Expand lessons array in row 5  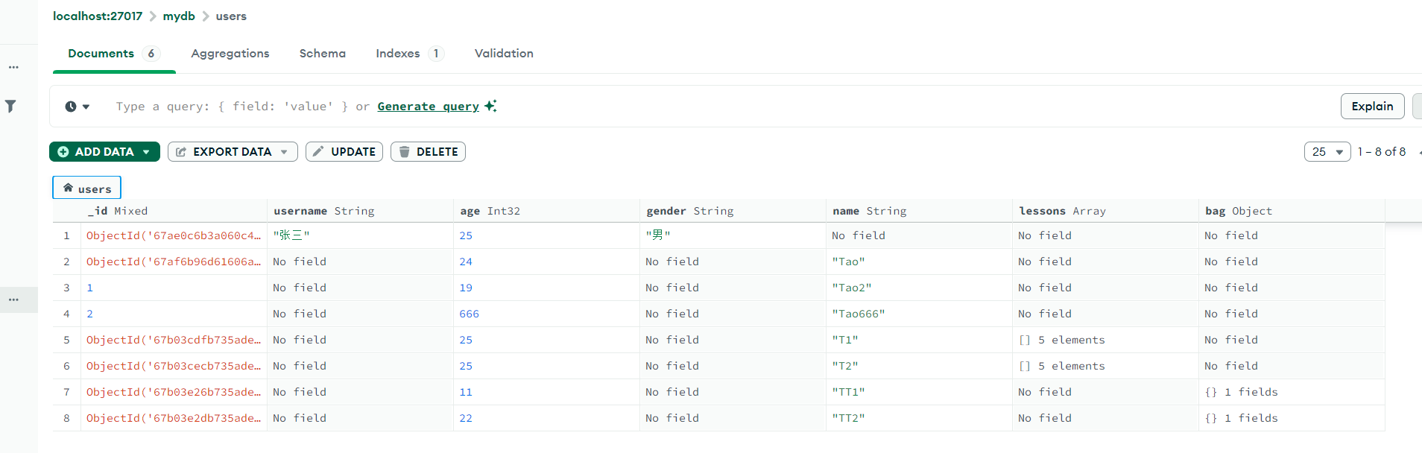point(1025,340)
